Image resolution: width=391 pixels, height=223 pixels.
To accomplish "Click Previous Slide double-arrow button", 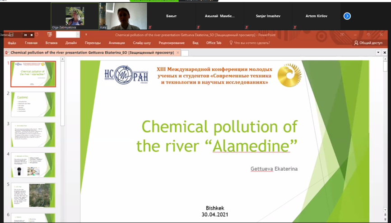I will [x=385, y=214].
